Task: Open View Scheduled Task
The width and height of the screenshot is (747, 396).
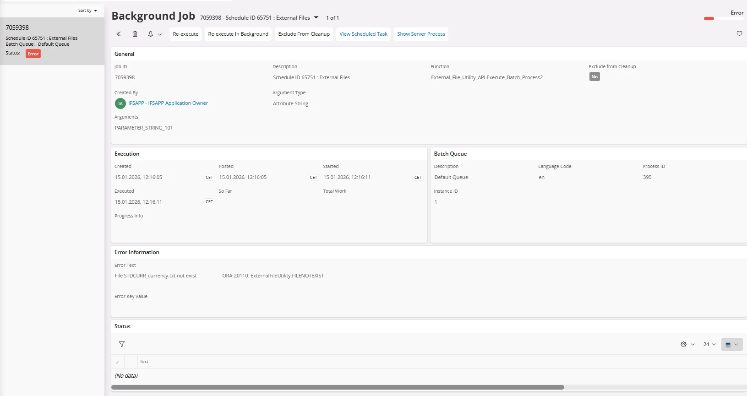Action: click(363, 34)
